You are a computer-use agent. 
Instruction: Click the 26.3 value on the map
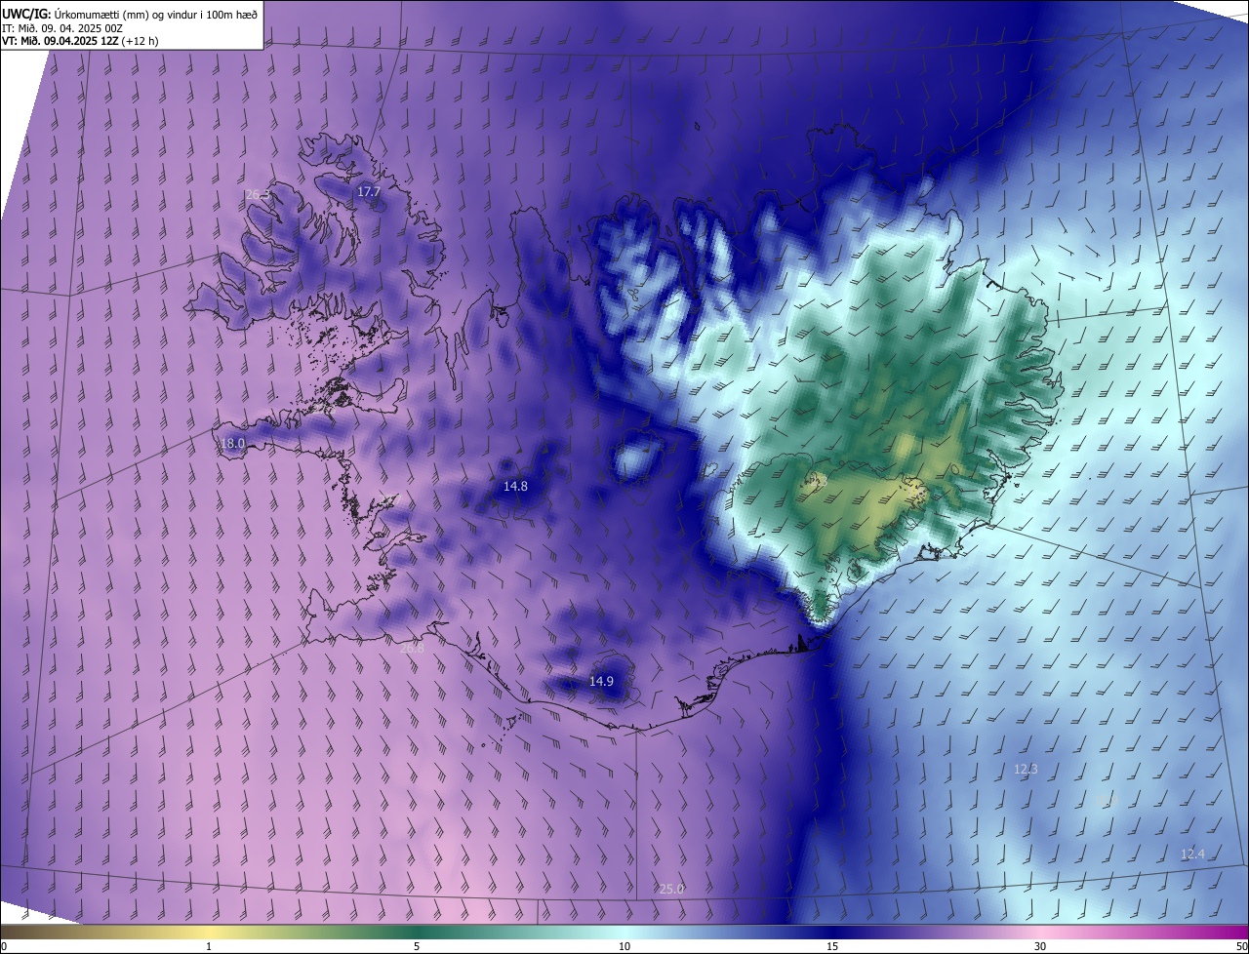(258, 195)
